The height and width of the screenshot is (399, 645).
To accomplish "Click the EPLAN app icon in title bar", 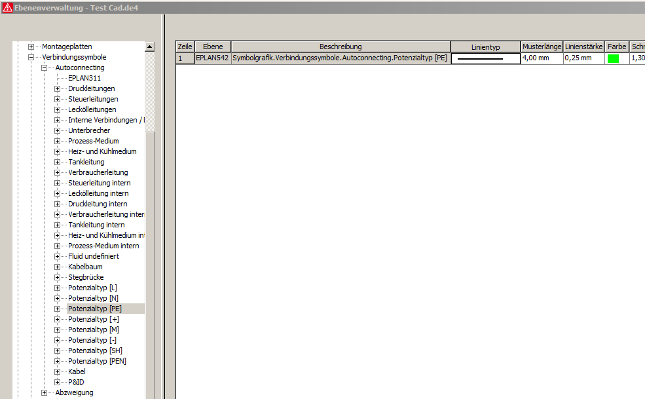I will click(x=7, y=7).
